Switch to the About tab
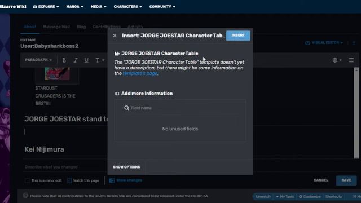This screenshot has width=361, height=203. (30, 27)
